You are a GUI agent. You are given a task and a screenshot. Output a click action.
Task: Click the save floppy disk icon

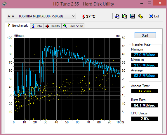click(x=132, y=16)
